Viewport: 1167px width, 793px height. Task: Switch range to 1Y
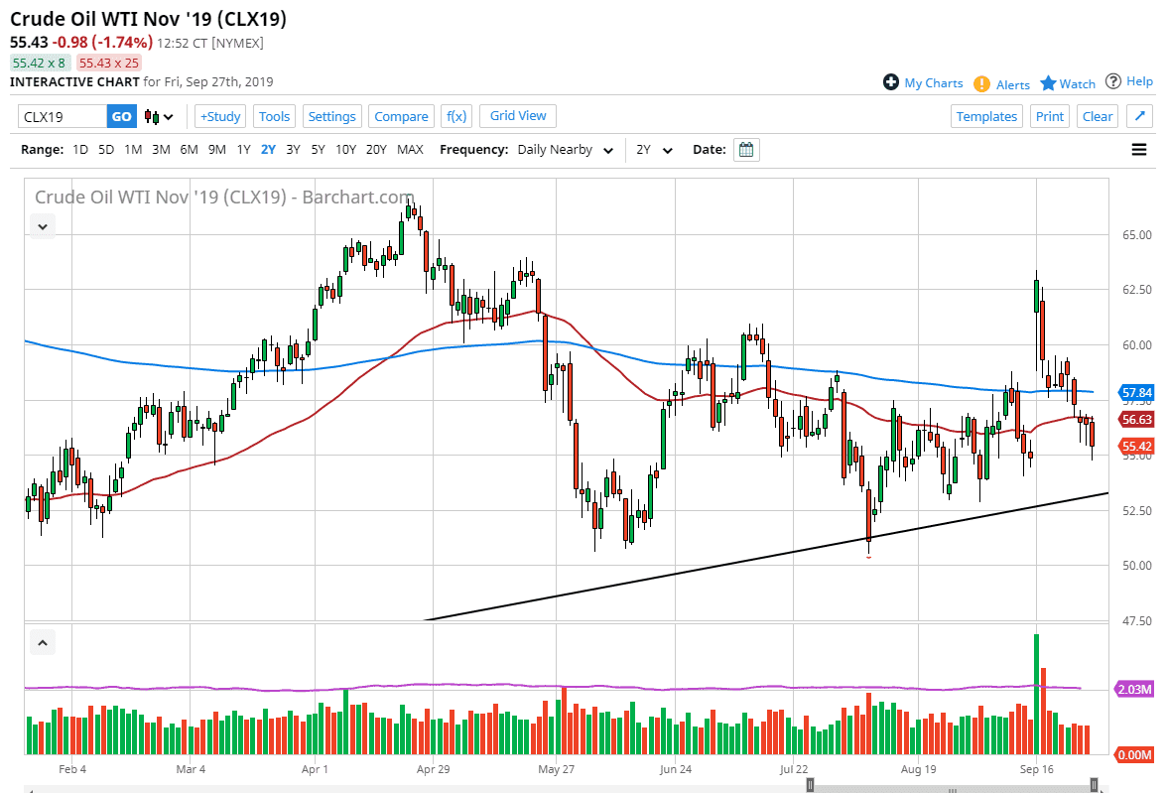[x=243, y=149]
